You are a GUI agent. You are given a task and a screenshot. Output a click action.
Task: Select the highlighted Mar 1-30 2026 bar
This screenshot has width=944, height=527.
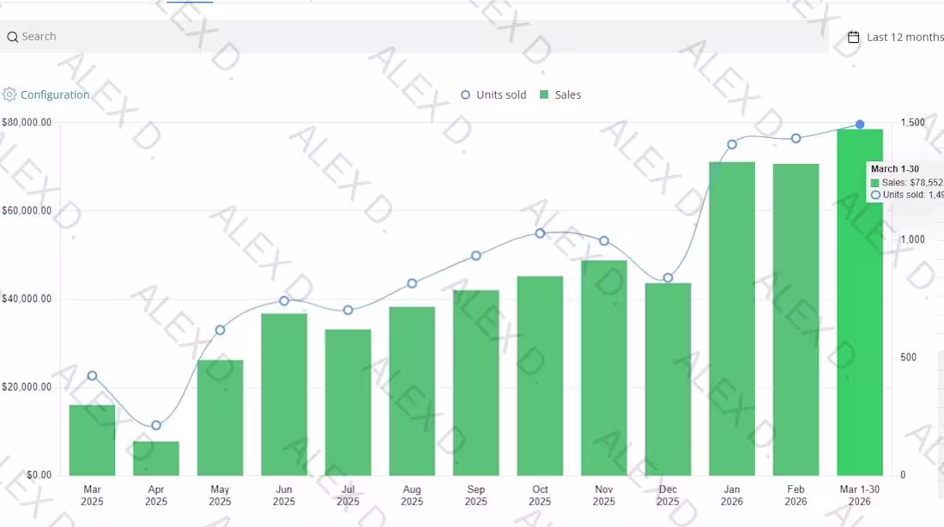[860, 302]
